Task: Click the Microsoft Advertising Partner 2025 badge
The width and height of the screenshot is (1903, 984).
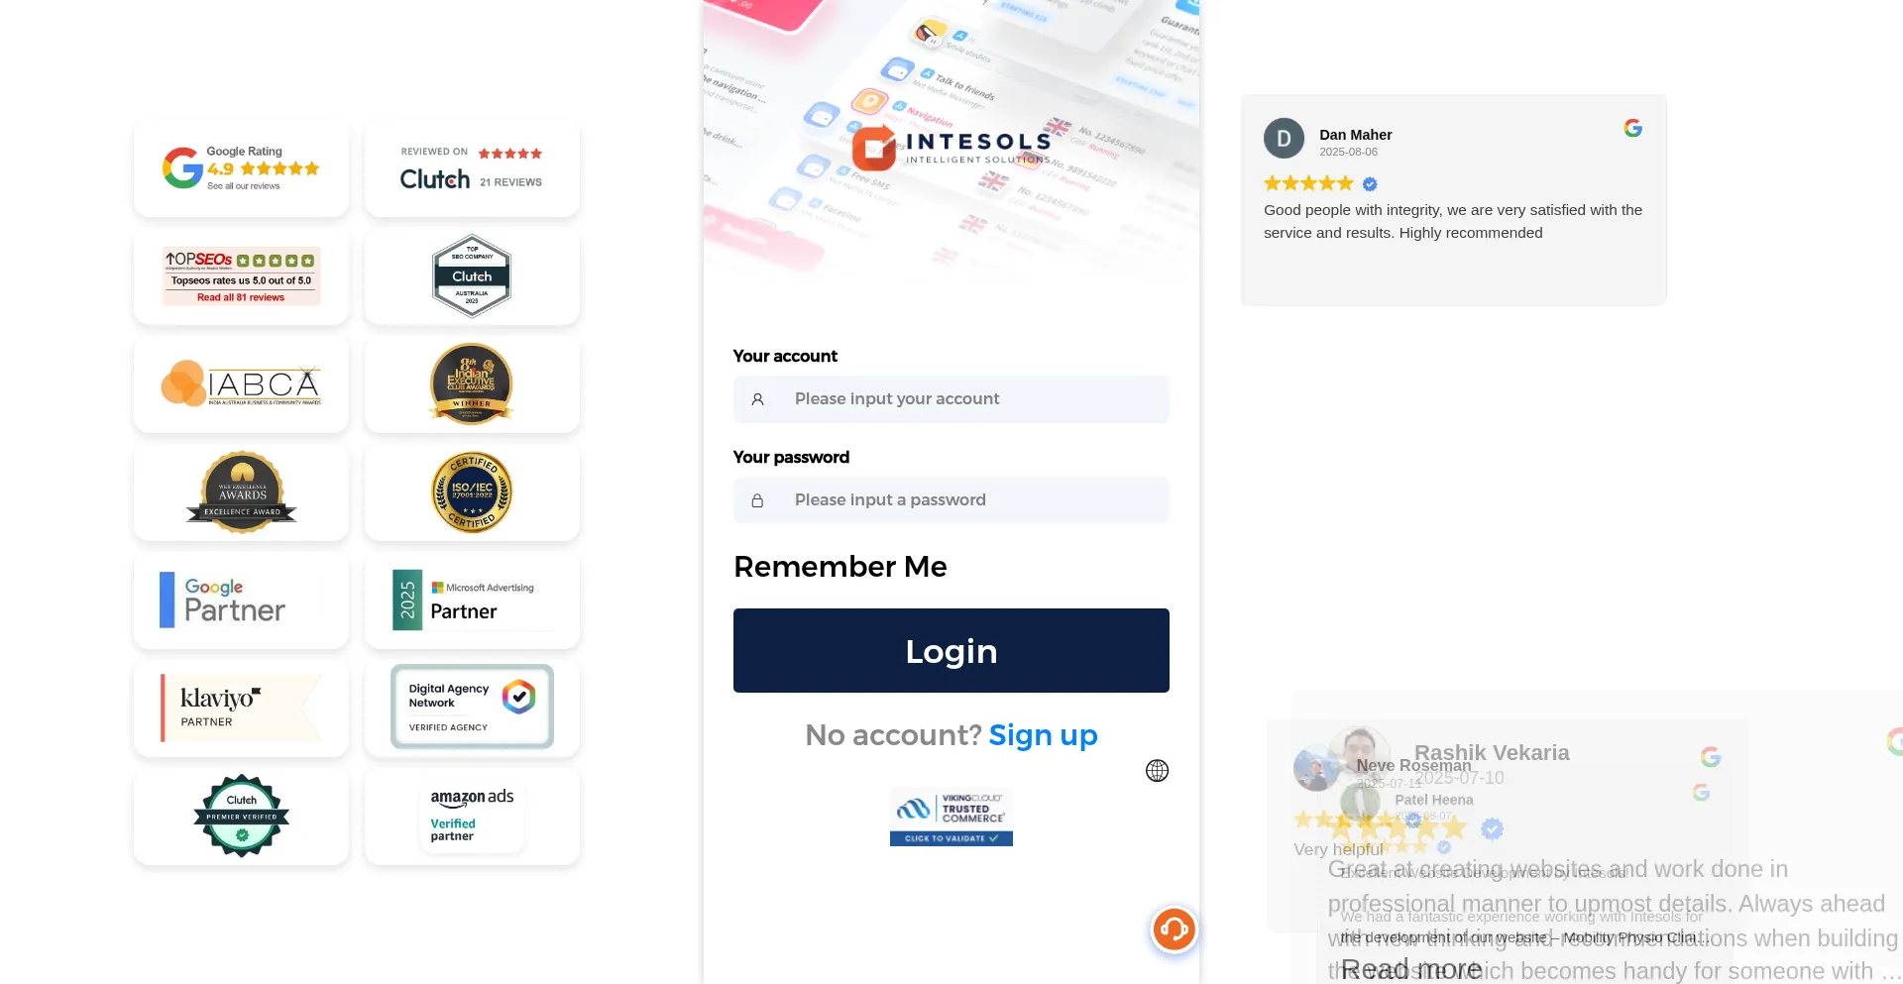Action: pyautogui.click(x=472, y=601)
